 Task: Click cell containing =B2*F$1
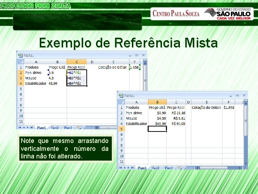tap(77, 73)
